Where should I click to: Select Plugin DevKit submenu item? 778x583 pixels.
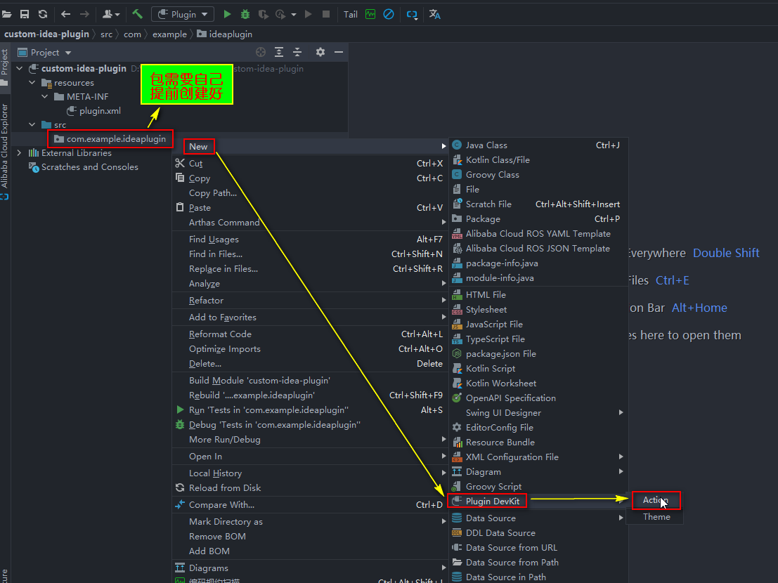tap(538, 502)
